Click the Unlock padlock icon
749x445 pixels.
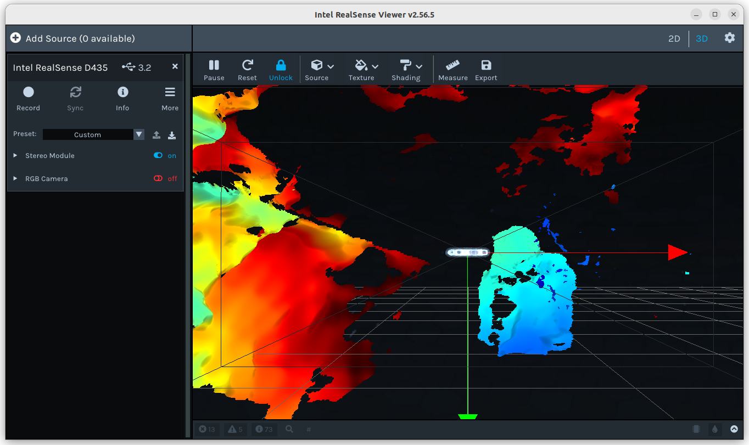281,66
